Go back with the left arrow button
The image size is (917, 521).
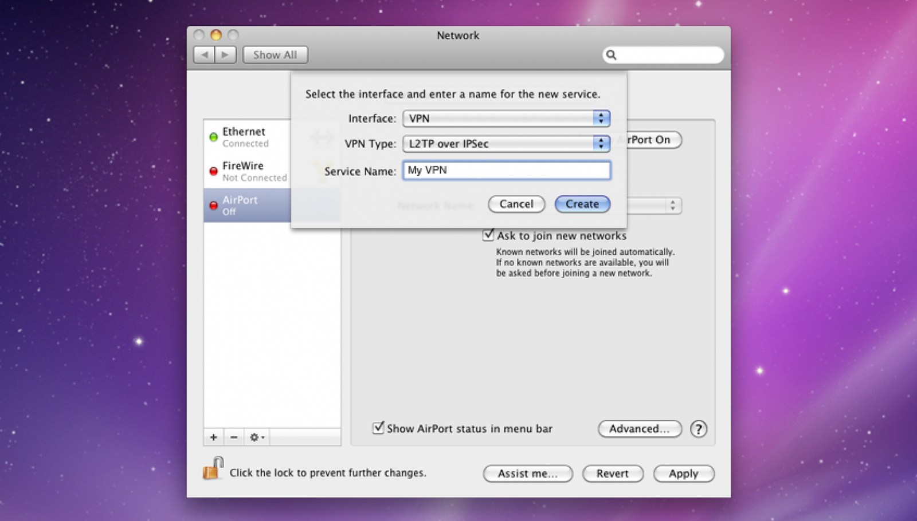coord(205,55)
